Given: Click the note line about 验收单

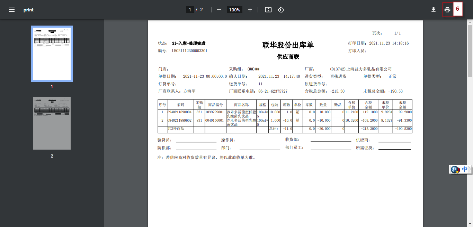Looking at the screenshot, I should (206, 158).
